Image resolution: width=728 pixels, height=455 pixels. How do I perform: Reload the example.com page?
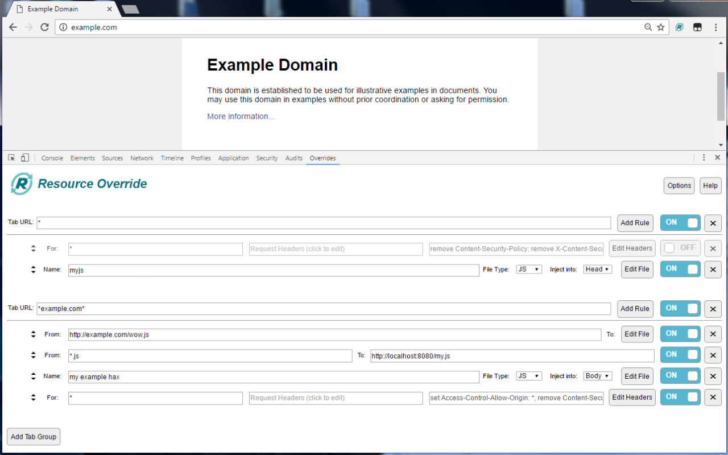pos(44,27)
